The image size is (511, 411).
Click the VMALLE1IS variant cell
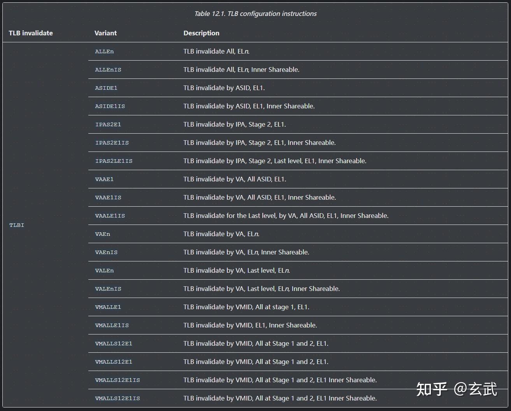[112, 325]
